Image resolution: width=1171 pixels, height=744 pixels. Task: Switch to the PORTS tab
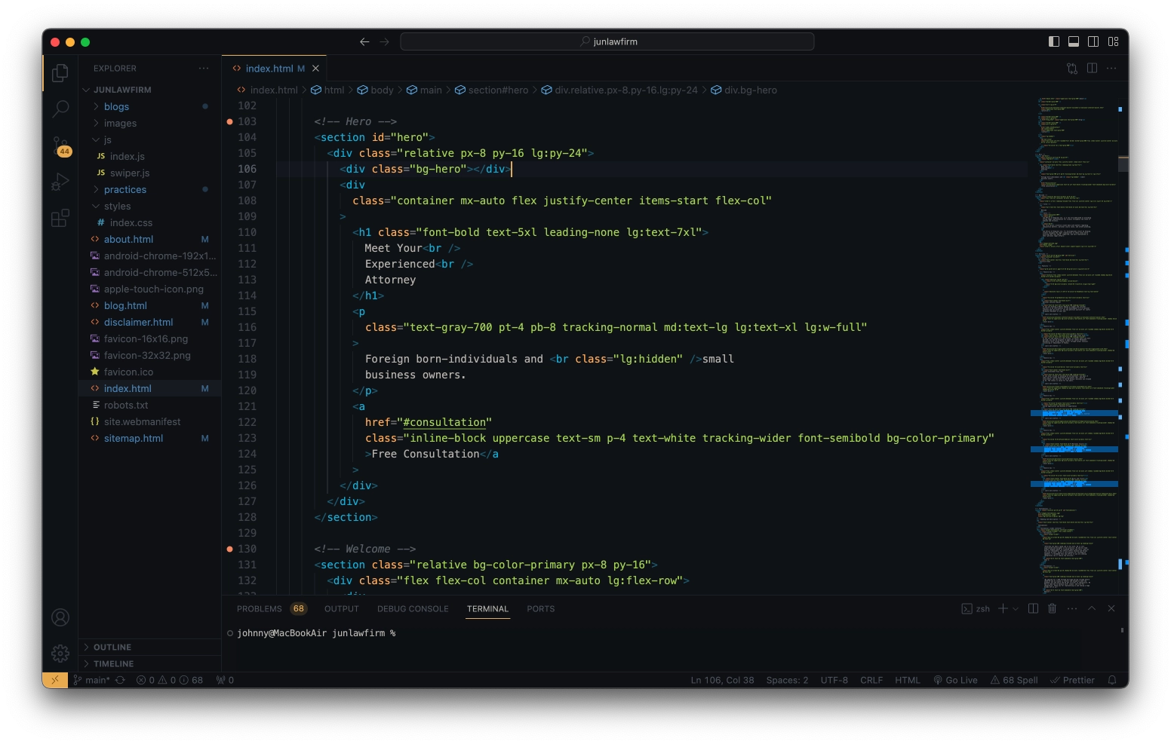pyautogui.click(x=540, y=608)
